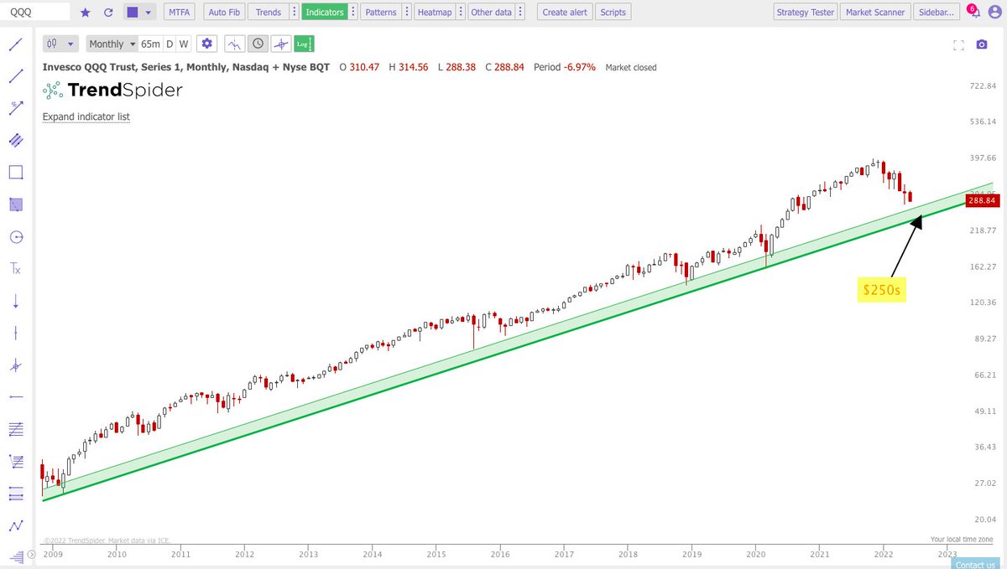Select the parallel channel tool

(x=15, y=140)
